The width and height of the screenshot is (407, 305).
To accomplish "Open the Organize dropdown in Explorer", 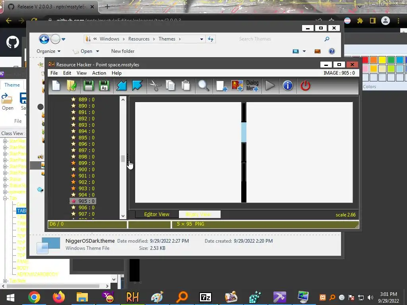I will (48, 51).
